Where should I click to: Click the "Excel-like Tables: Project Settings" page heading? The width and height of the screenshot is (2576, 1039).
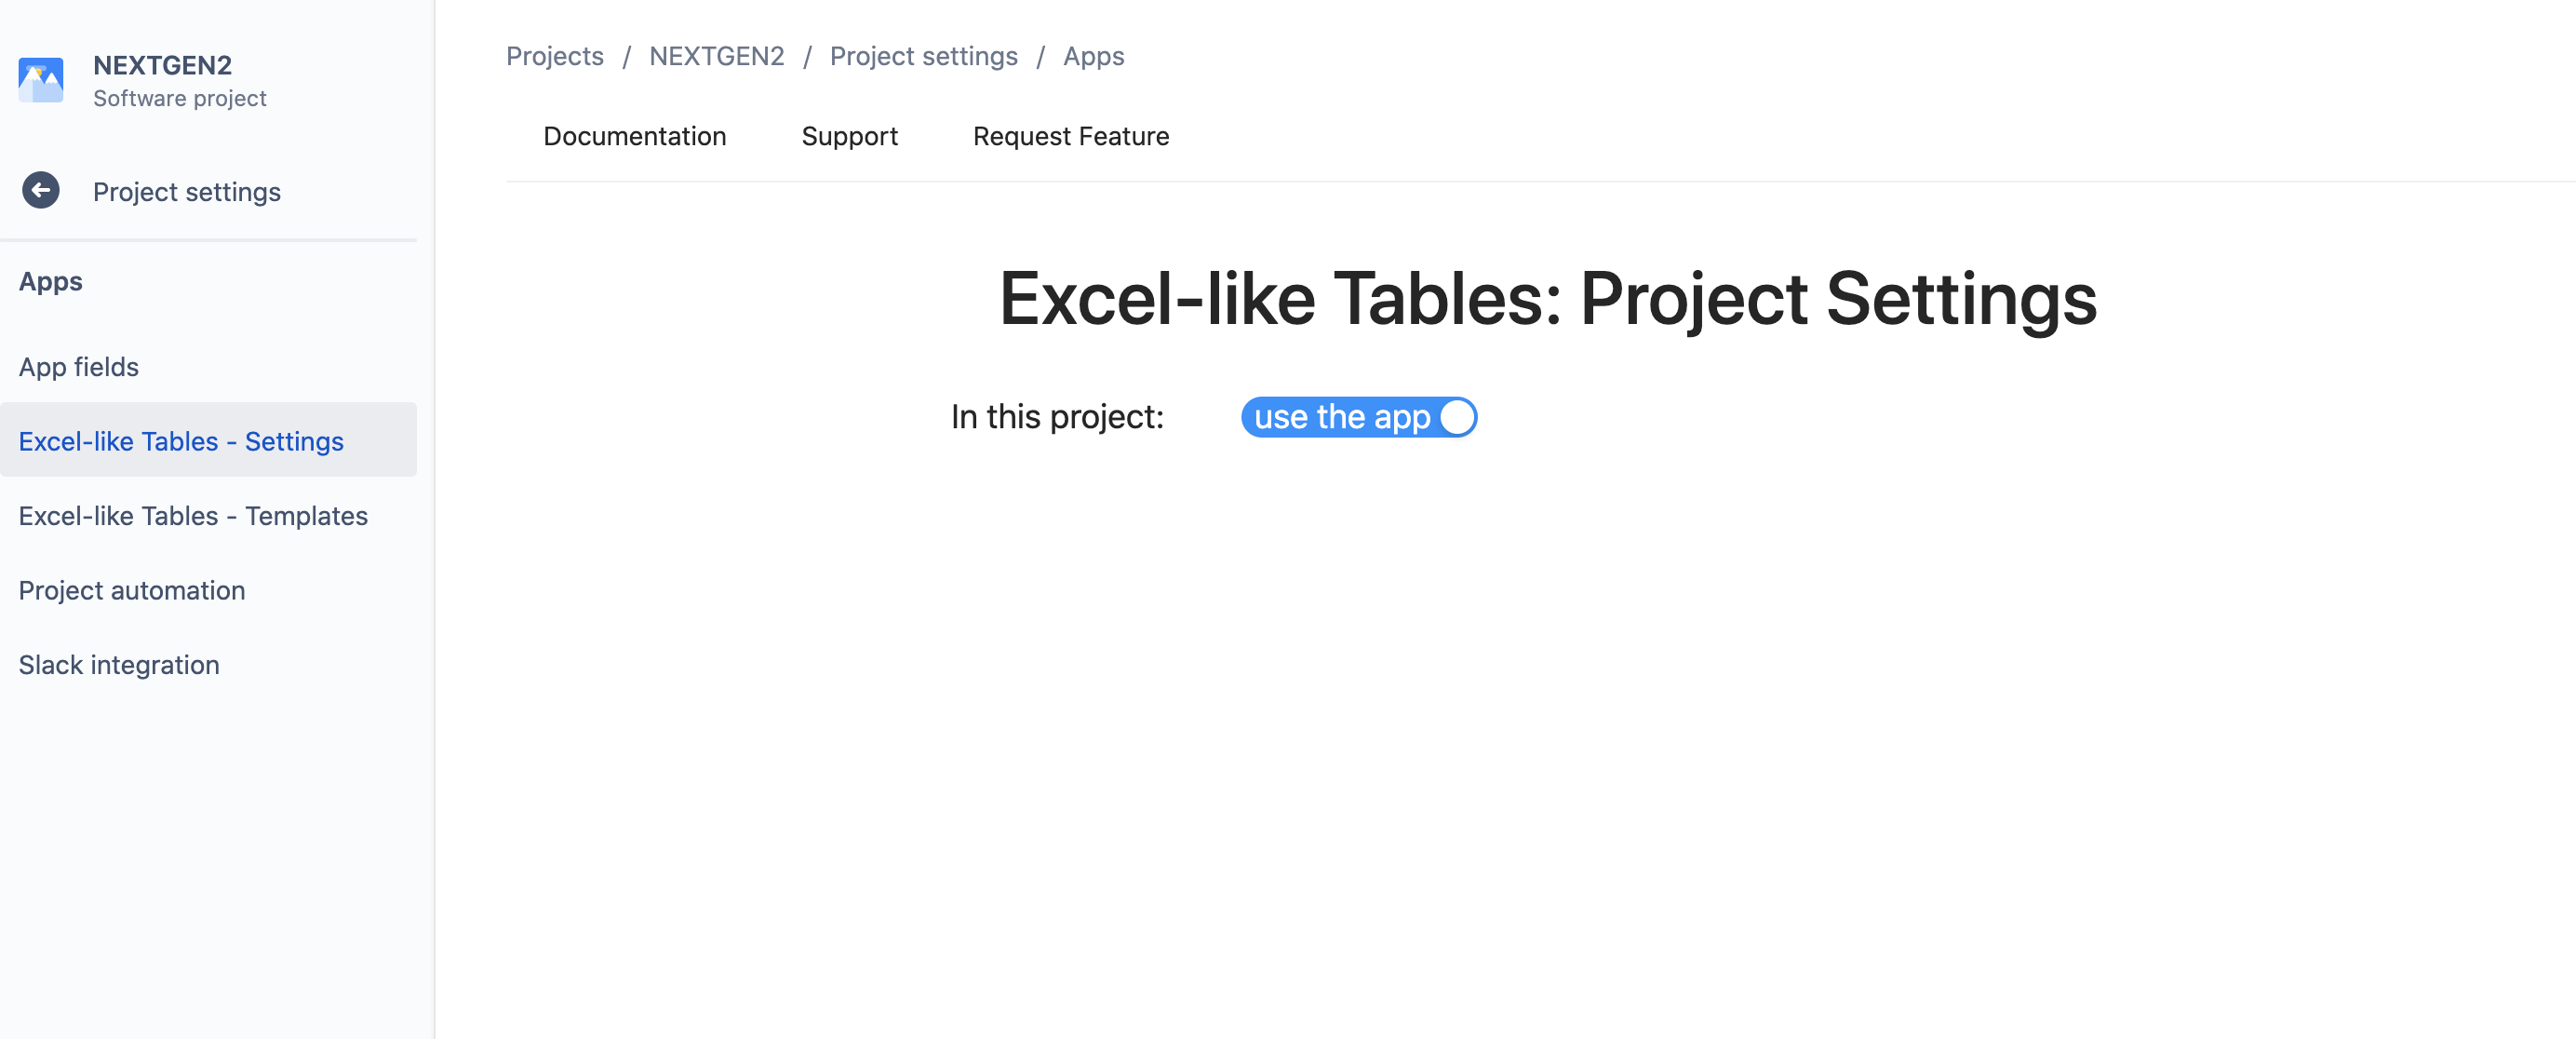click(x=1547, y=298)
